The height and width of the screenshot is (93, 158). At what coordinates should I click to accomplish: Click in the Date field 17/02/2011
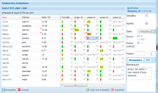click(x=145, y=32)
